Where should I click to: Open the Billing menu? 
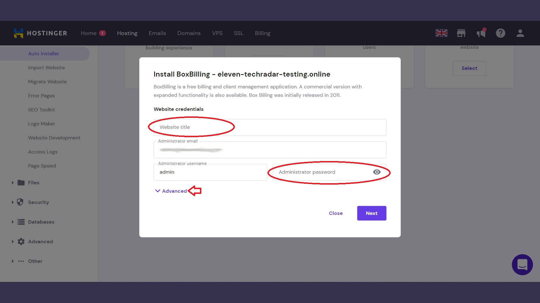click(262, 33)
